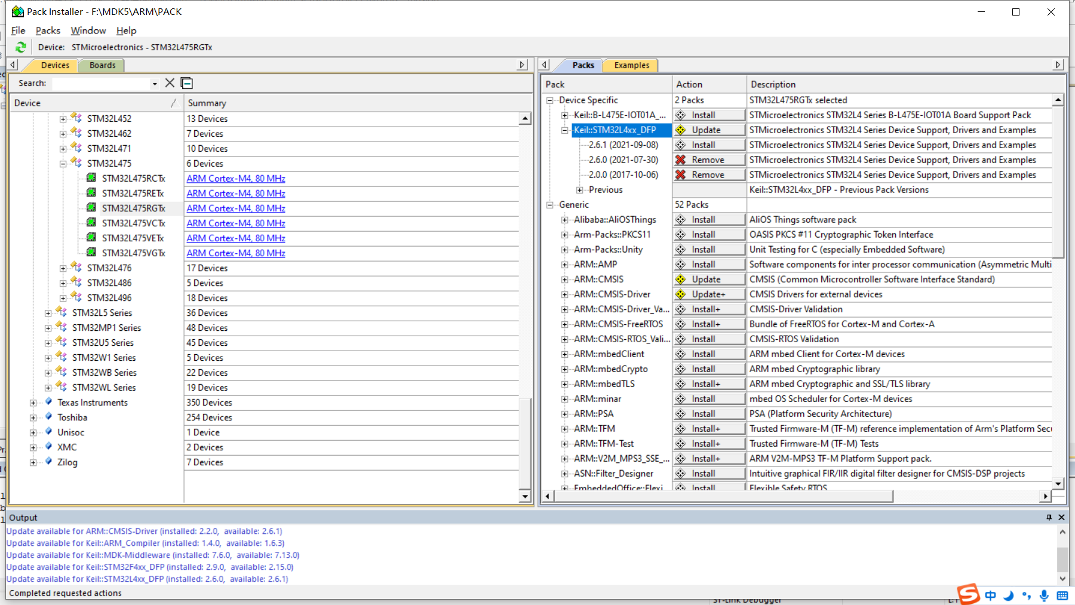
Task: Click the Install icon for Keil::B-L475E-IOT01A pack
Action: [680, 115]
